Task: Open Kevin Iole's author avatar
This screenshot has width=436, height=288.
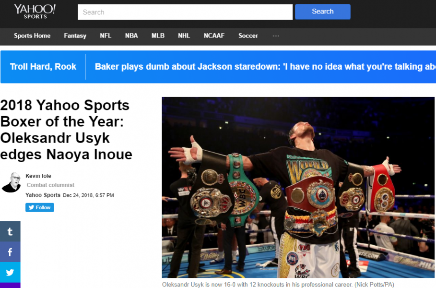Action: [12, 182]
